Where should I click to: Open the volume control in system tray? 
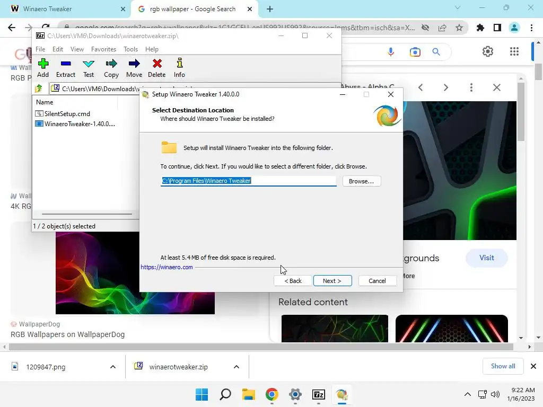coord(495,394)
